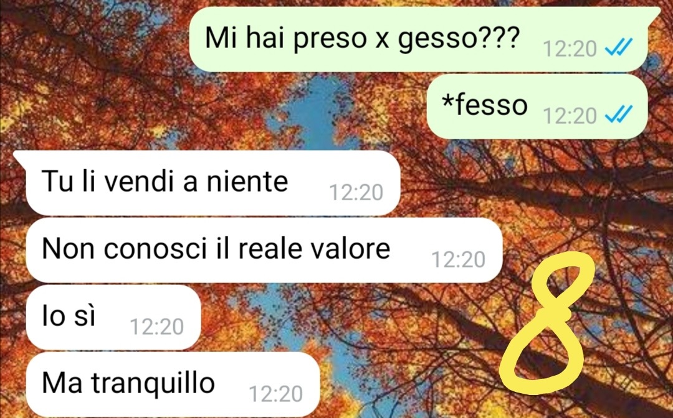Click the word 'tranquillo' in last message
Screen dimensions: 673x418
point(153,383)
